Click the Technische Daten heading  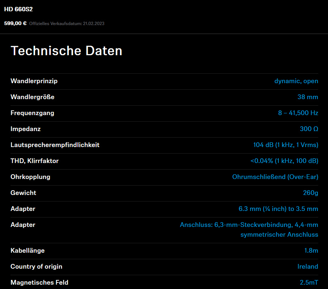[x=67, y=51]
